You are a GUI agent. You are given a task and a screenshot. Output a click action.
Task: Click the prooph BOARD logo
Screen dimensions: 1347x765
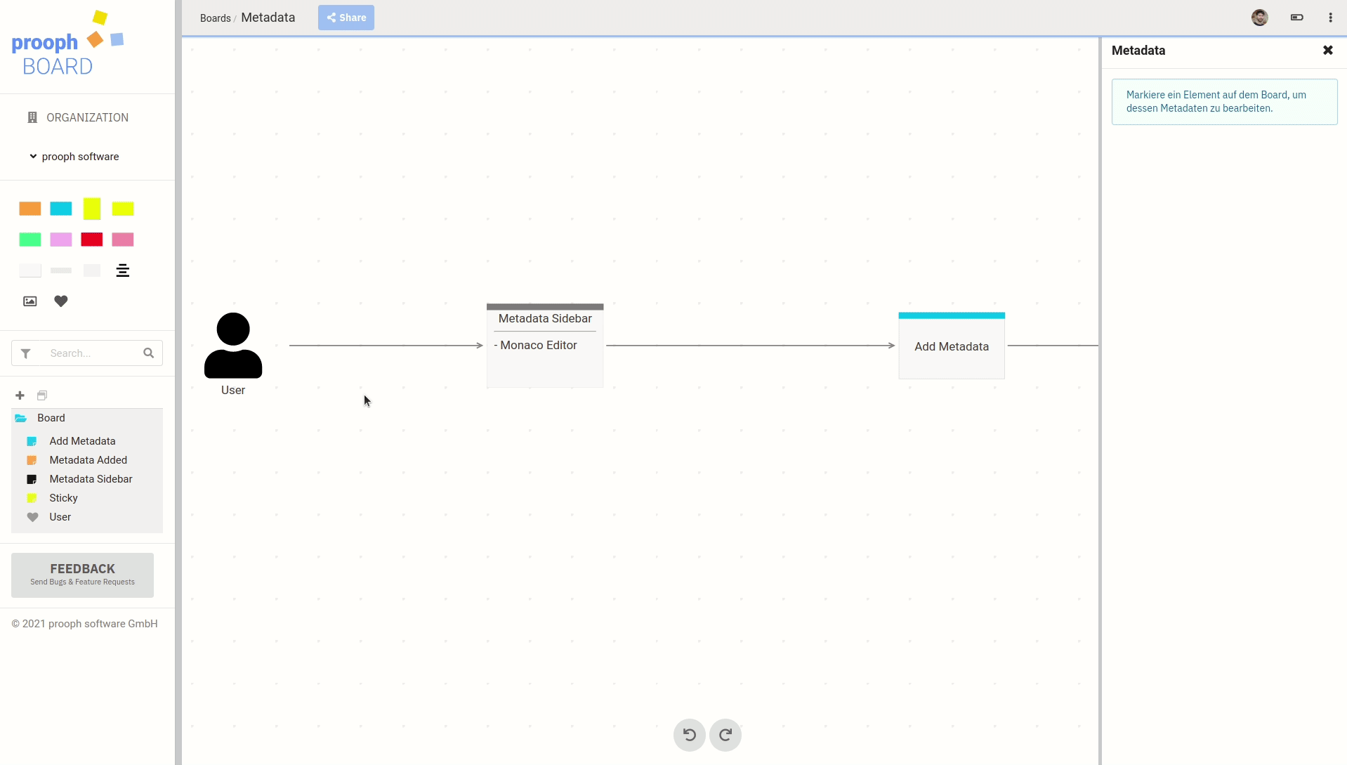click(67, 44)
